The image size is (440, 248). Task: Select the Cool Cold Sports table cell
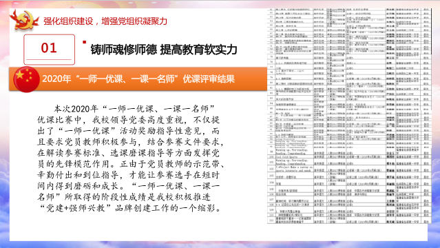click(286, 156)
